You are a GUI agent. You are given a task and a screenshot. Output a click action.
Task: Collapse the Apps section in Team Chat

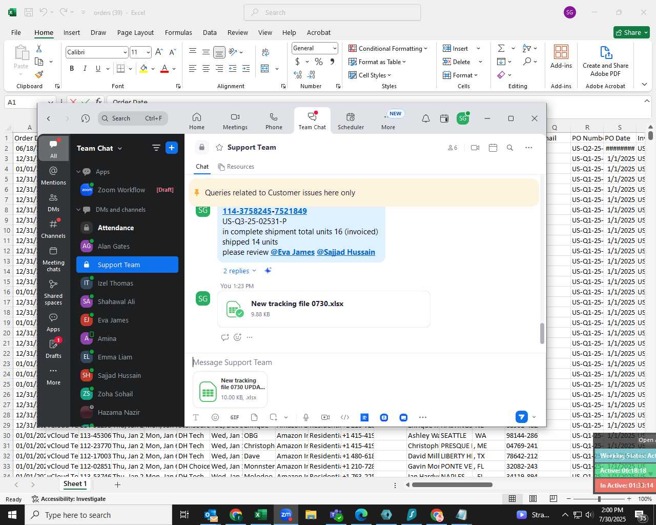click(78, 172)
